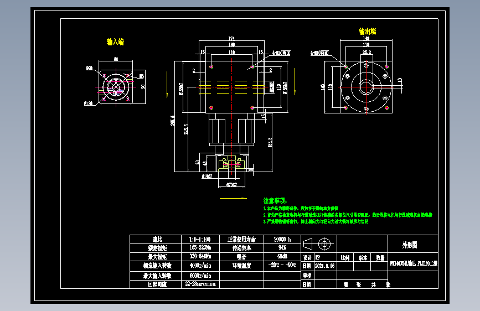Click the 审核 title block cell
The height and width of the screenshot is (311, 480).
pos(307,276)
